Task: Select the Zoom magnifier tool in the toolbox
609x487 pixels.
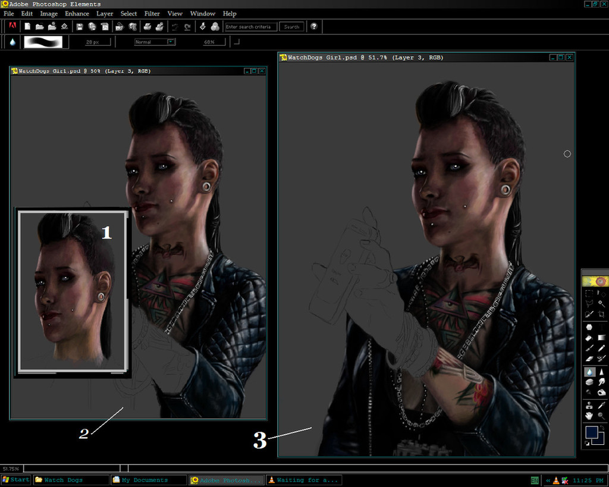Action: click(x=601, y=416)
